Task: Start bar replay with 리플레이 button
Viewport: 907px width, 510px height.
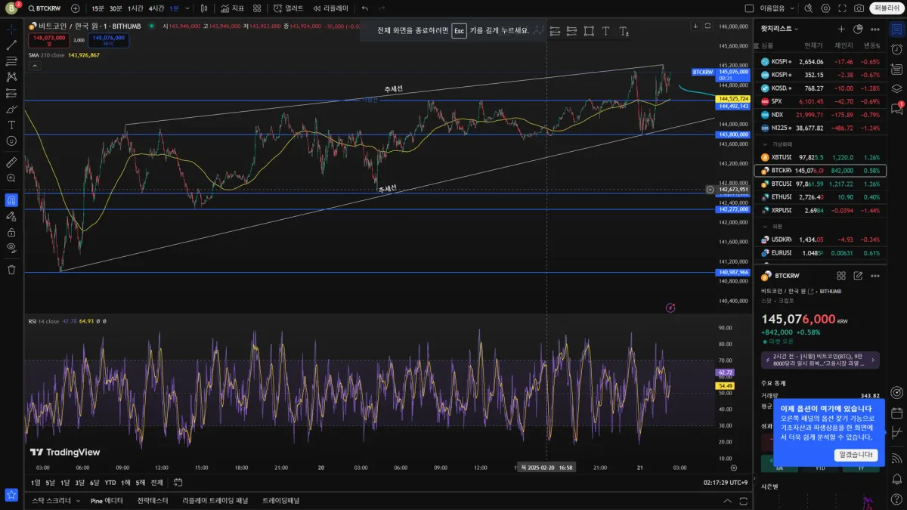Action: pos(330,8)
